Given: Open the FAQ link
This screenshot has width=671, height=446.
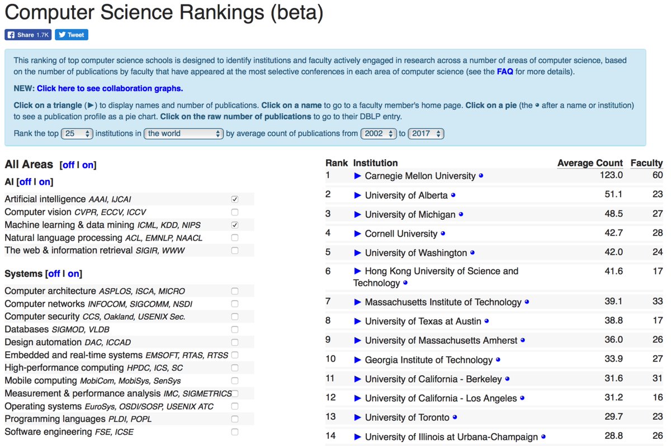Looking at the screenshot, I should click(x=505, y=72).
